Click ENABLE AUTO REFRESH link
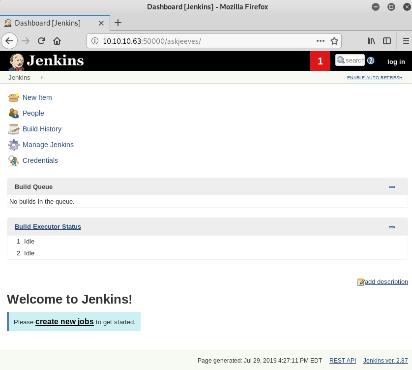This screenshot has width=412, height=370. (375, 78)
